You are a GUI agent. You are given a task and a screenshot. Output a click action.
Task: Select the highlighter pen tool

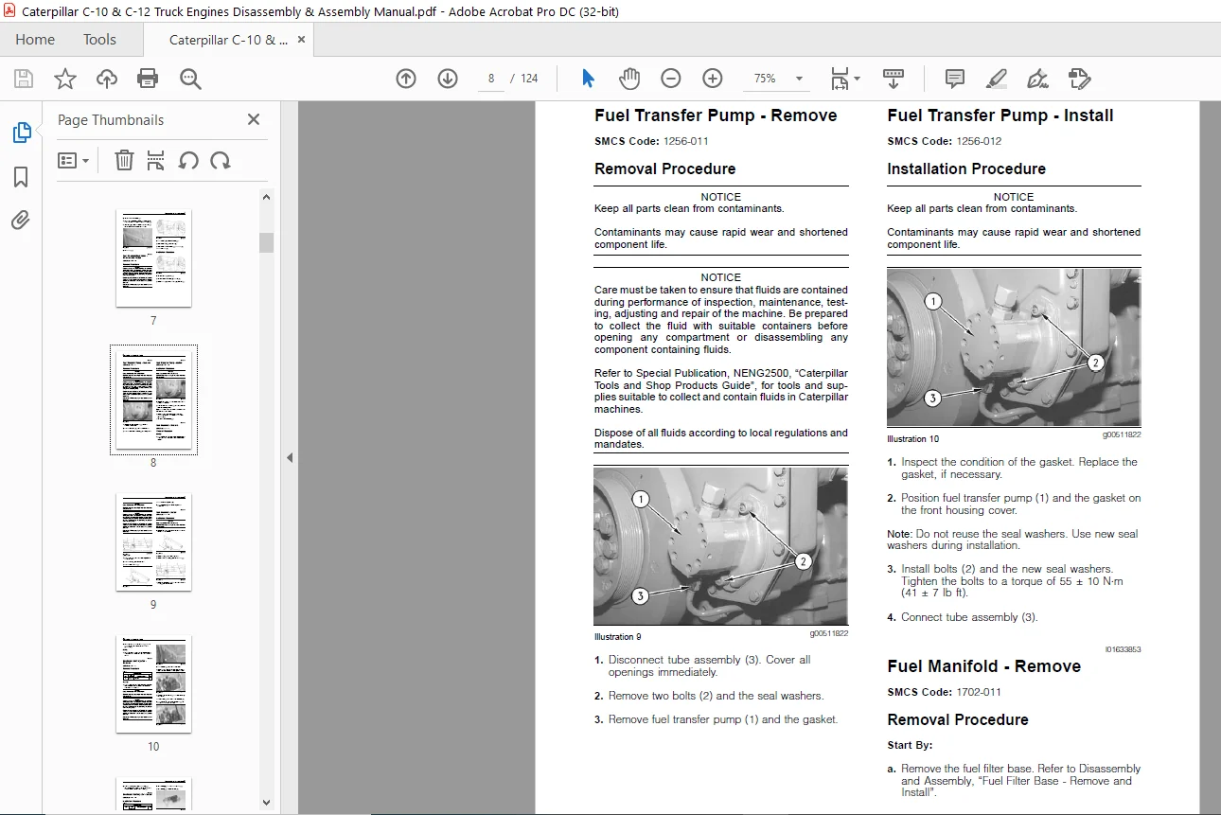[x=997, y=79]
